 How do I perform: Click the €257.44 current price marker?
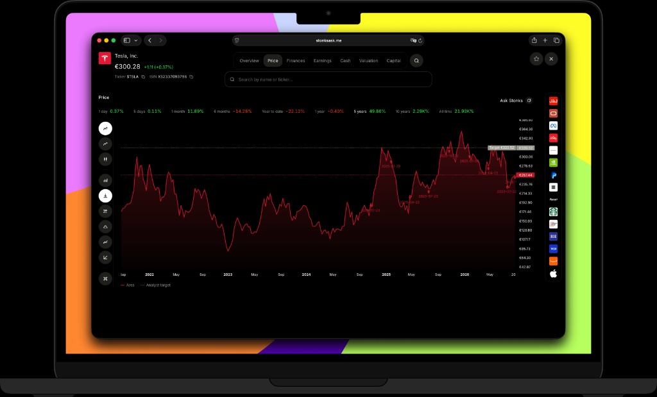(x=525, y=175)
